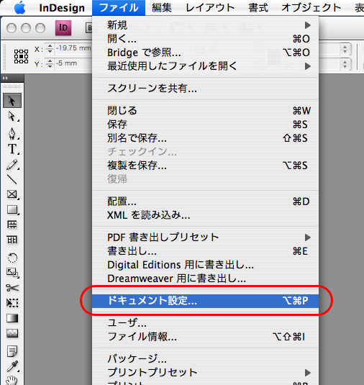Click the X position stepper
The height and width of the screenshot is (385, 364).
point(50,48)
